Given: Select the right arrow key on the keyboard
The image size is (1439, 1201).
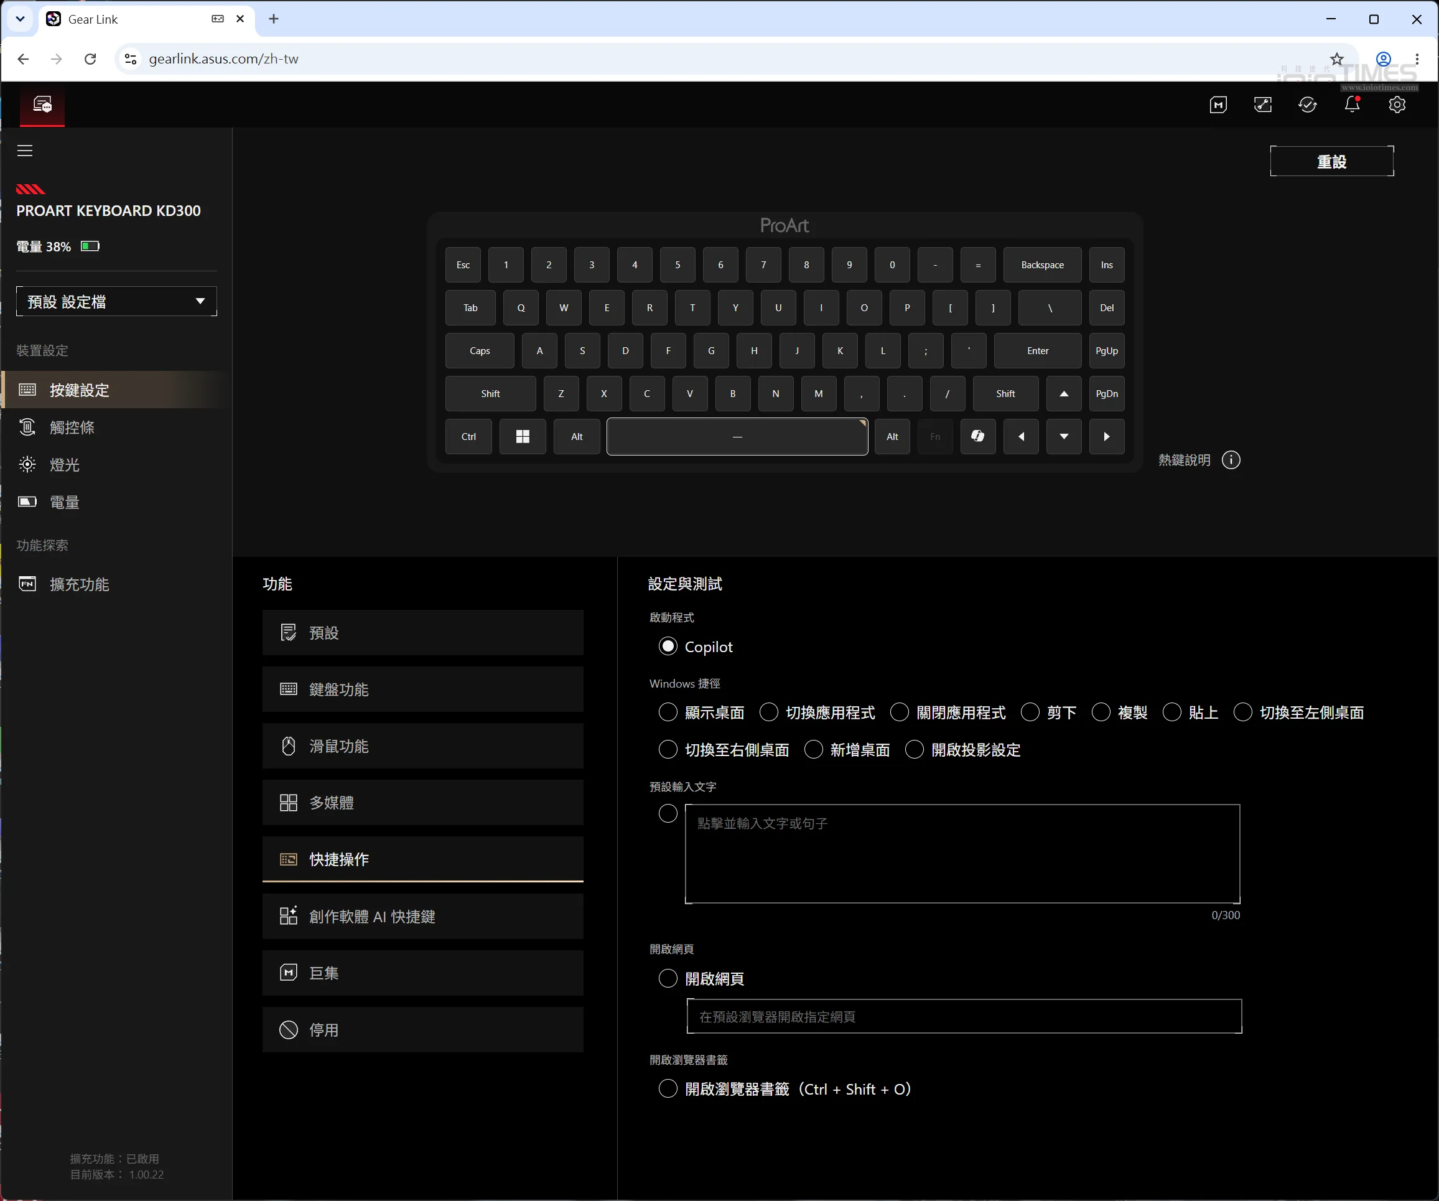Looking at the screenshot, I should pyautogui.click(x=1107, y=437).
